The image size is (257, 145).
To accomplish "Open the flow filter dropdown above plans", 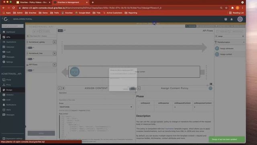I will pyautogui.click(x=41, y=36).
